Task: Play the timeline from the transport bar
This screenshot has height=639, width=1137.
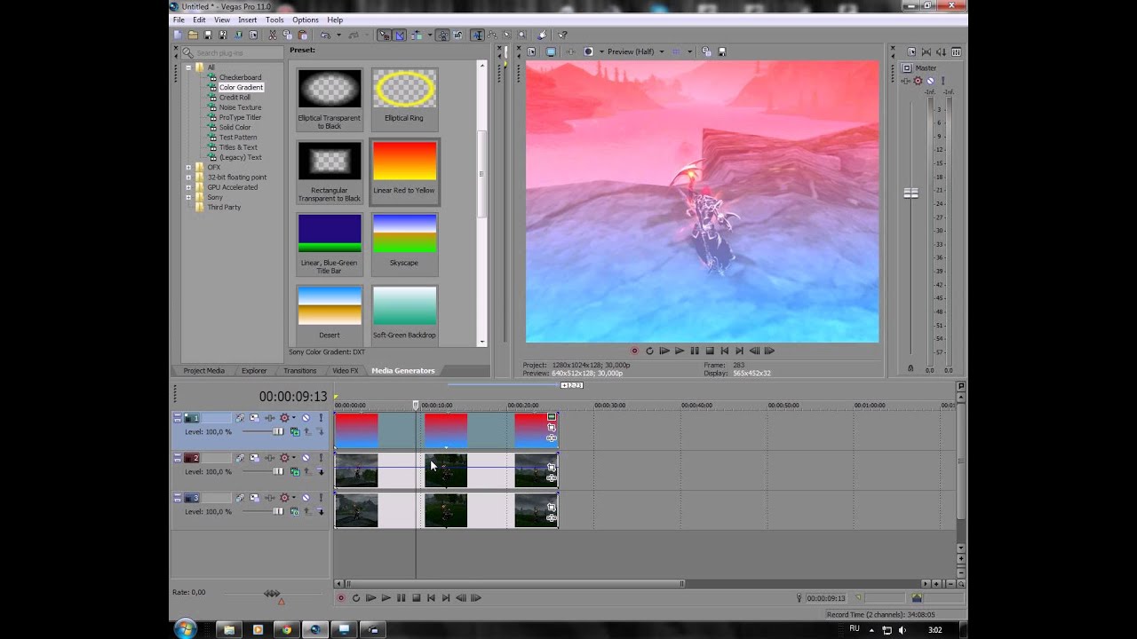Action: 386,598
